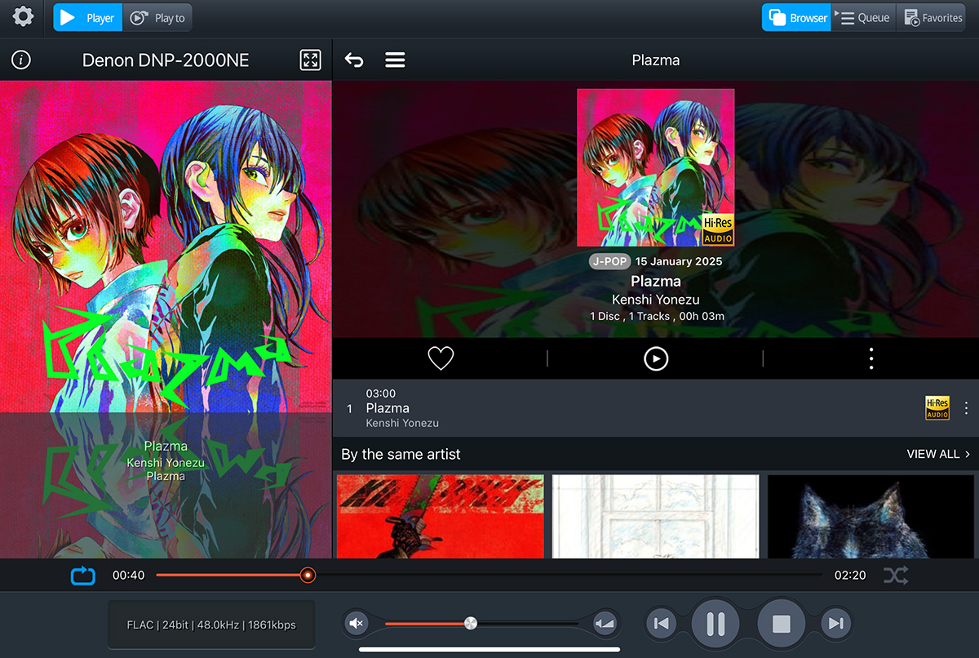Open album options three-dot menu
979x658 pixels.
click(x=871, y=358)
